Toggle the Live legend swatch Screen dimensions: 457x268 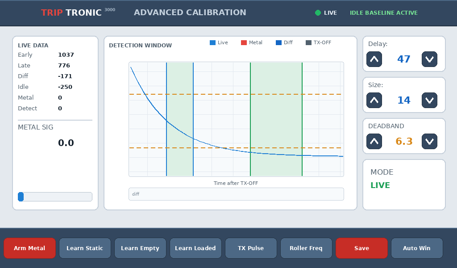[213, 42]
